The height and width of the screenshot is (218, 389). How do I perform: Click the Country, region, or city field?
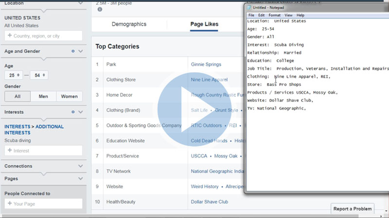click(43, 36)
